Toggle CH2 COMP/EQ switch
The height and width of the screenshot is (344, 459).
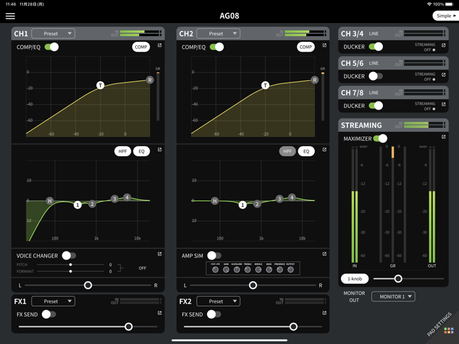point(216,47)
